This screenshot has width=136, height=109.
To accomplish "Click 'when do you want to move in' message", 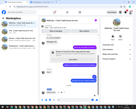I will click(85, 47).
